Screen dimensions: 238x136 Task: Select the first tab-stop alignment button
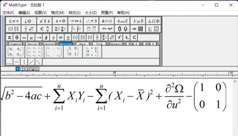pyautogui.click(x=18, y=69)
